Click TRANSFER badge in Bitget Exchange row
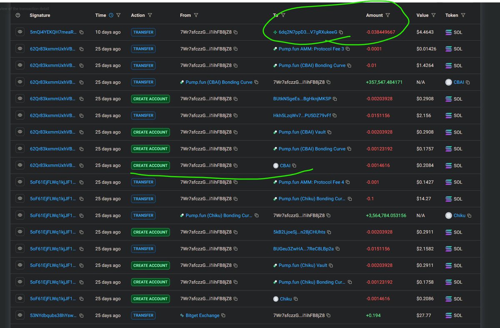The height and width of the screenshot is (328, 500). 143,315
